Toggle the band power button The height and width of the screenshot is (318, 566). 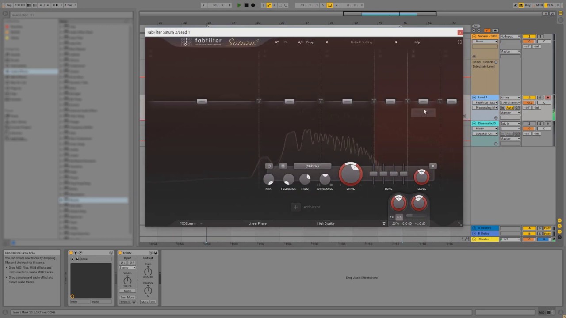click(x=269, y=166)
